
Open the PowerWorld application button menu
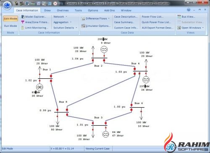pos(7,5)
